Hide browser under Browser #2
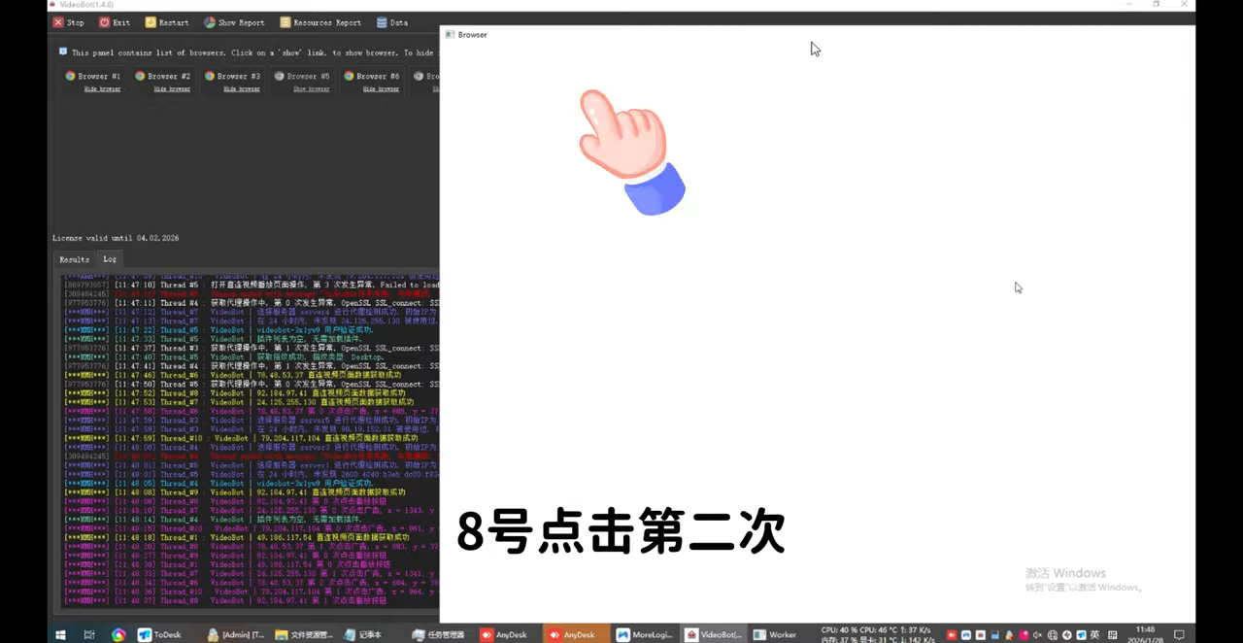1243x643 pixels. tap(172, 88)
